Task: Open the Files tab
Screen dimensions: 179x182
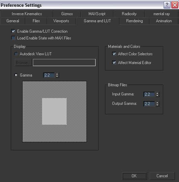Action: (36, 21)
